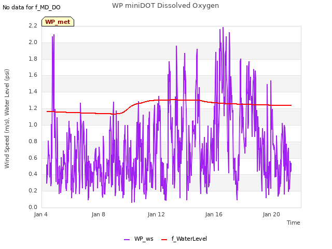332x249 pixels.
Task: Click the 0.8 y-axis tick label
Action: click(33, 141)
